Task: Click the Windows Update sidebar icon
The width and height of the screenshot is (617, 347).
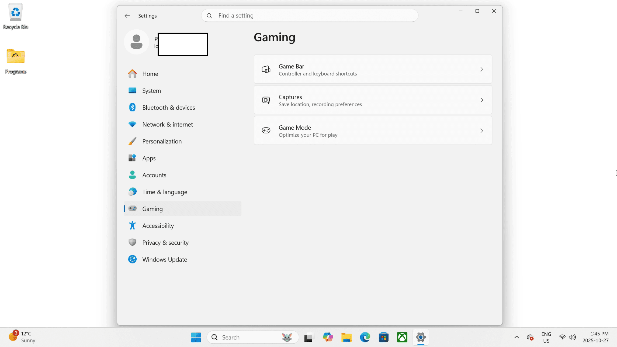Action: pos(132,259)
